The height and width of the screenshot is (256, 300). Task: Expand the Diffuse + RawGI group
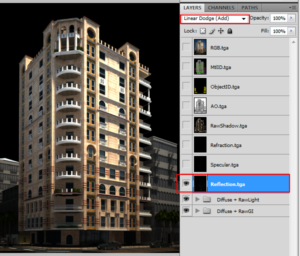pos(197,211)
